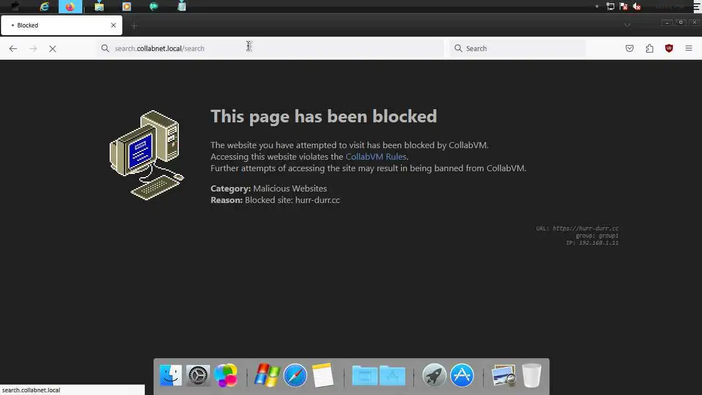Stop loading the page with the X button
This screenshot has width=702, height=395.
pyautogui.click(x=53, y=48)
